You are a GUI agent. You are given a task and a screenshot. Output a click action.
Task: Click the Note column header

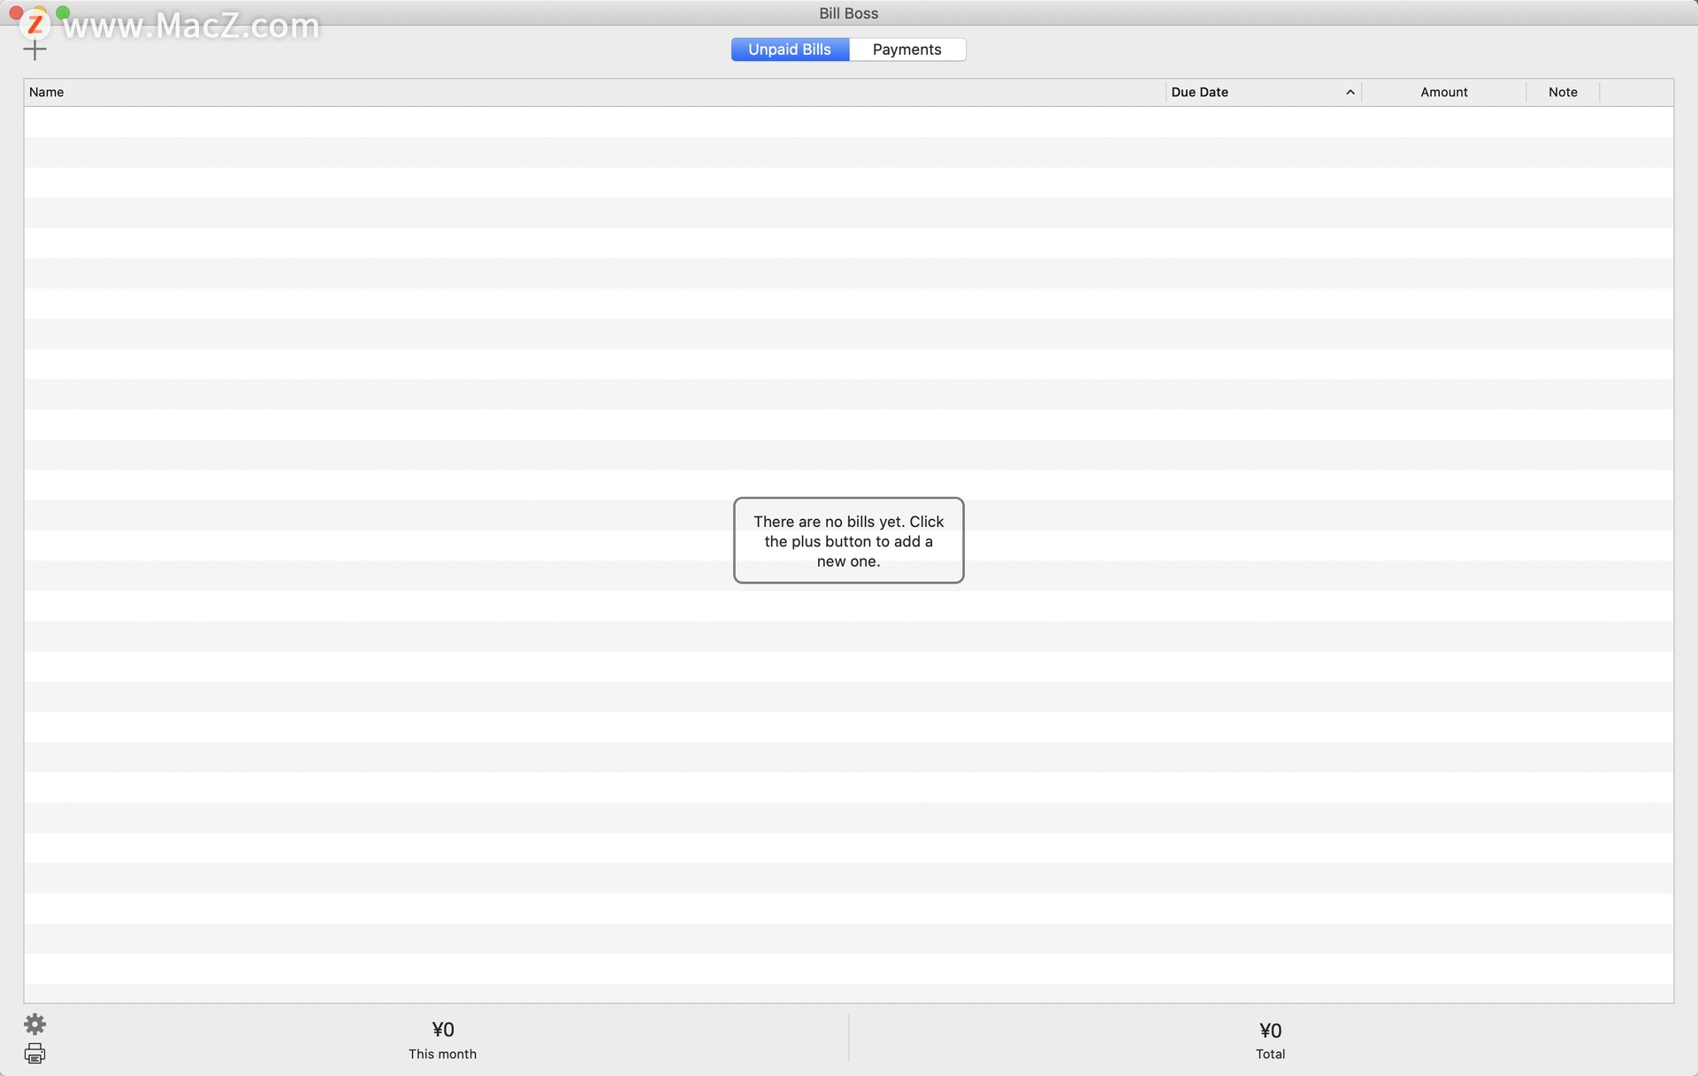[x=1562, y=92]
